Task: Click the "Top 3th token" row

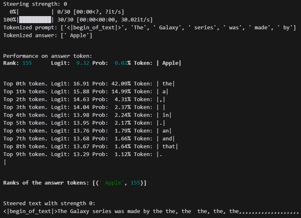Action: [84, 107]
